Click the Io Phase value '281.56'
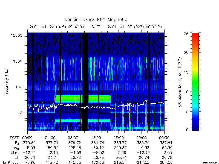The height and width of the screenshot is (164, 219). pos(166,162)
